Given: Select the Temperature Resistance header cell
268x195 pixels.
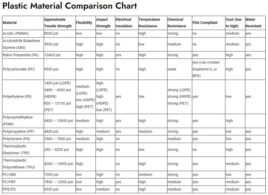Looking at the screenshot, I should point(149,23).
